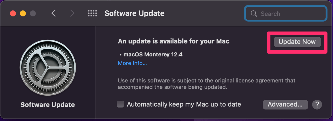Open the Advanced... options sheet

(285, 104)
